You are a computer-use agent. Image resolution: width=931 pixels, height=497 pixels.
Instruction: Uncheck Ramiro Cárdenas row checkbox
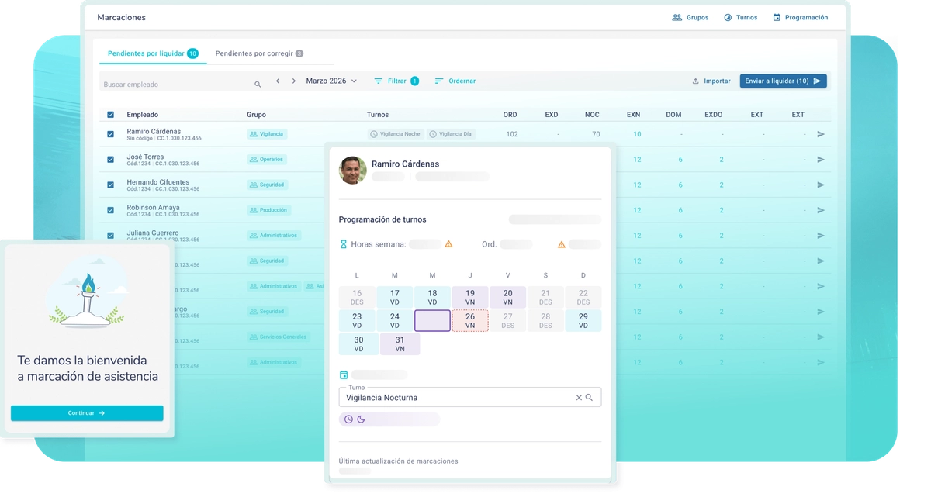(110, 134)
